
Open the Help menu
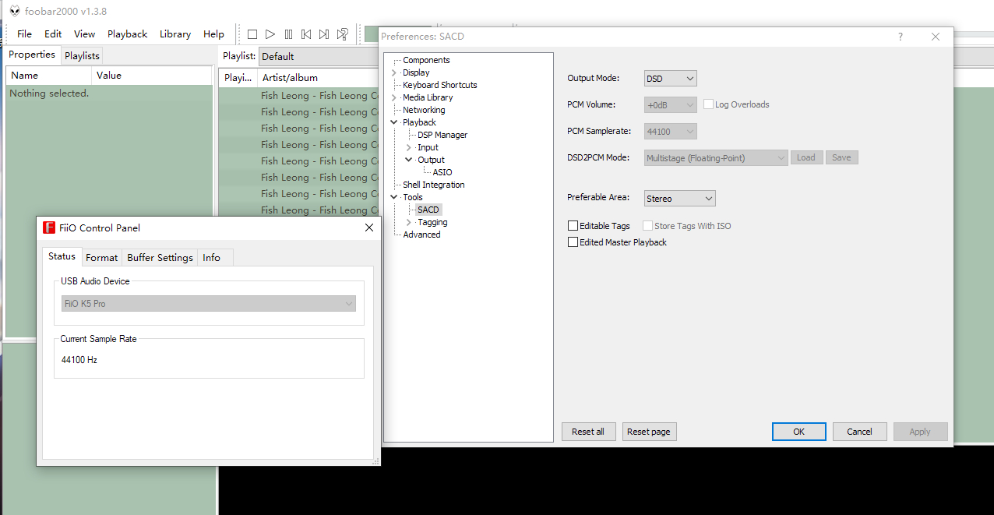[x=213, y=34]
